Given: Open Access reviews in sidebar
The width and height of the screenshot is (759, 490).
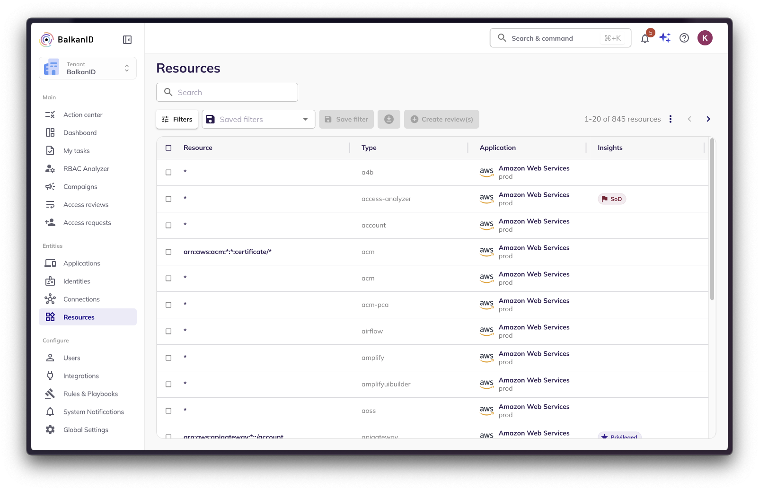Looking at the screenshot, I should 86,205.
